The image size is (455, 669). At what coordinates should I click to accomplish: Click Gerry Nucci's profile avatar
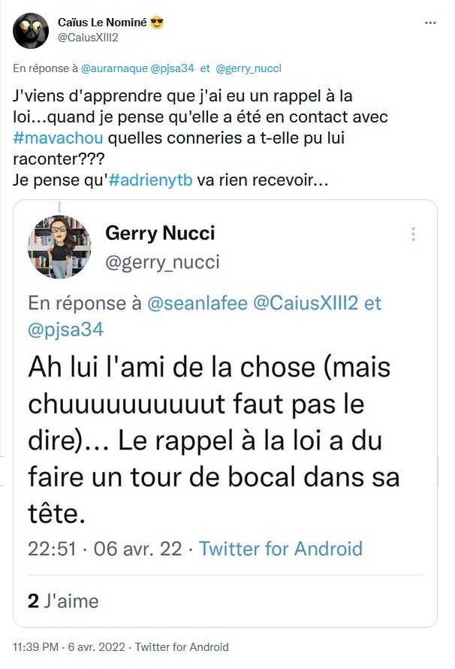click(59, 247)
